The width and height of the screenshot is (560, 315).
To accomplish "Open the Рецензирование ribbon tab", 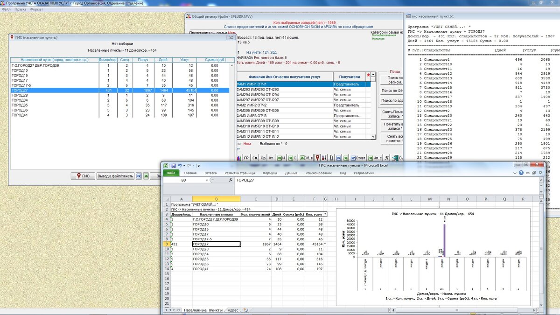I will (x=319, y=173).
